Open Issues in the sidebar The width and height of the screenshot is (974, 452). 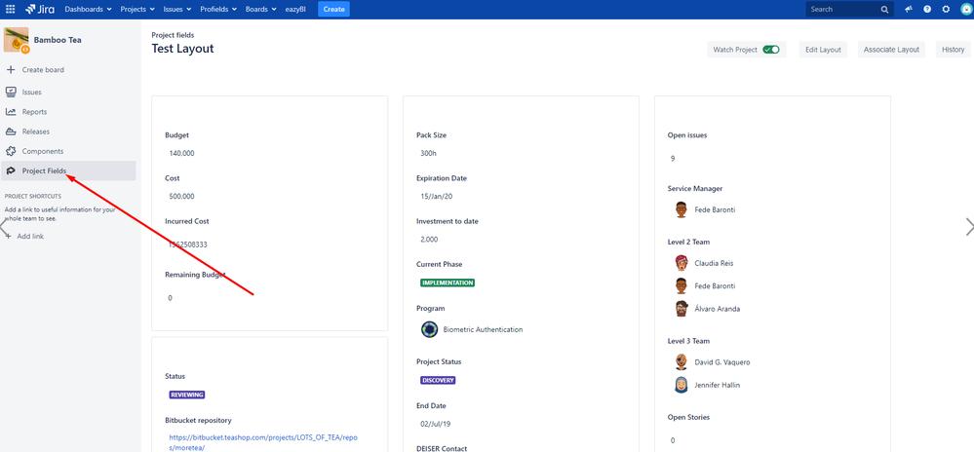[x=68, y=92]
